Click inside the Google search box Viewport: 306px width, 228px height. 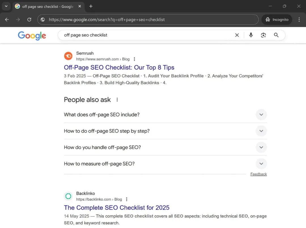coord(146,35)
